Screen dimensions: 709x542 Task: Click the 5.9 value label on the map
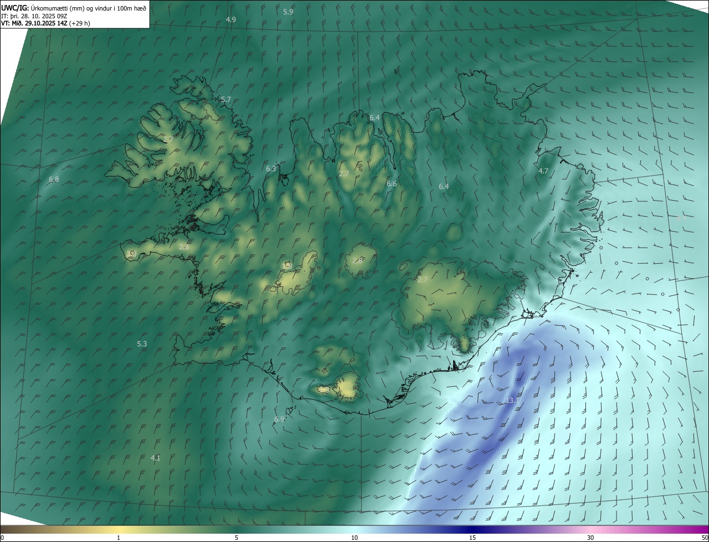click(288, 12)
